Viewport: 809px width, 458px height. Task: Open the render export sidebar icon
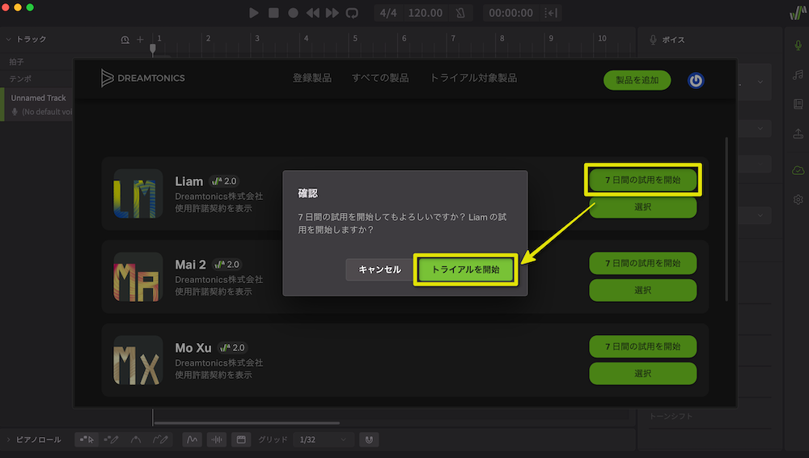point(798,134)
